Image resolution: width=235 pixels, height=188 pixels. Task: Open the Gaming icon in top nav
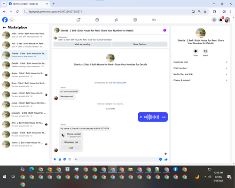[154, 20]
